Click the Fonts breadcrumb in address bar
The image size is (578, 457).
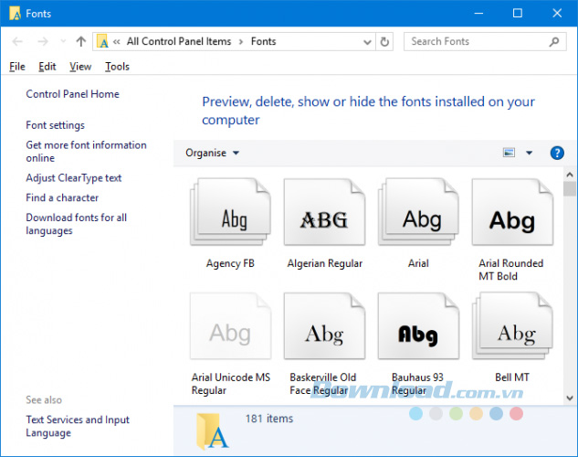coord(264,41)
